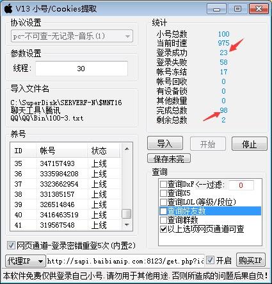
Task: Uncheck 以上选项网页通道可查 option
Action: point(163,229)
